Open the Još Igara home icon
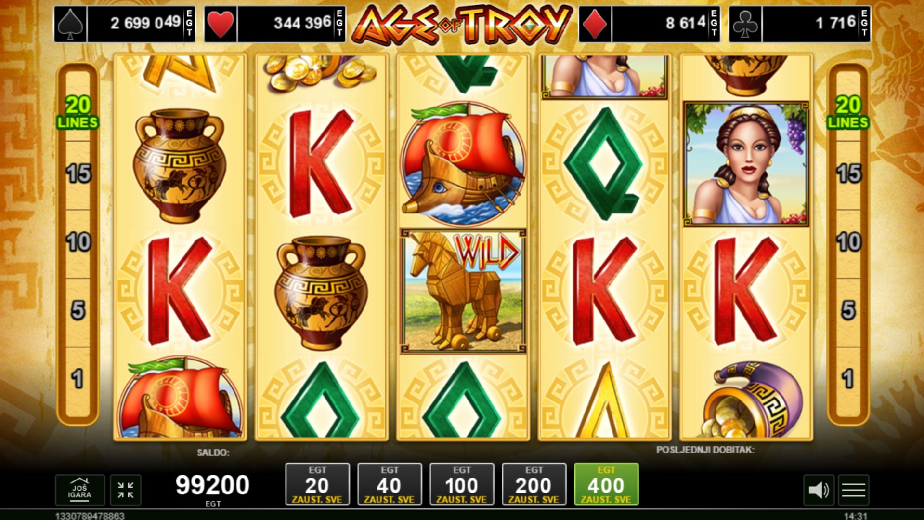924x520 pixels. click(80, 490)
